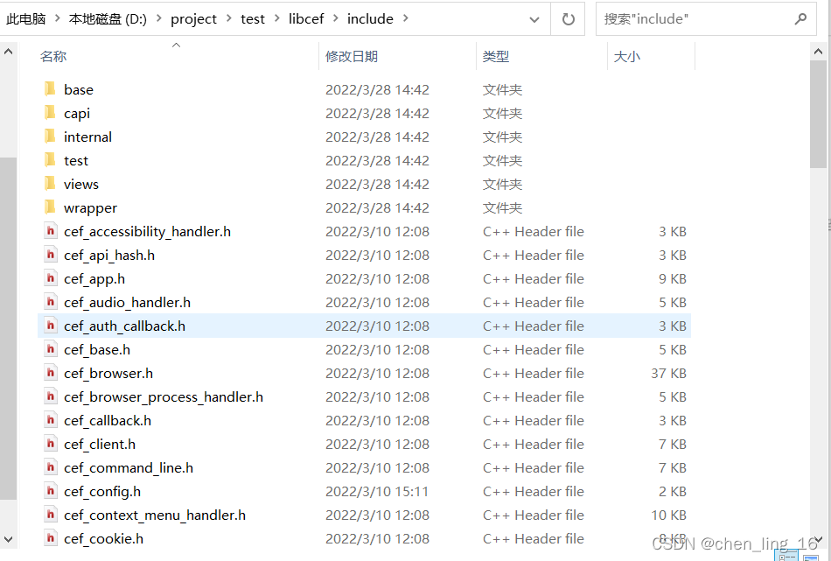Click the cef_callback.h header file icon
The width and height of the screenshot is (831, 561).
[51, 420]
